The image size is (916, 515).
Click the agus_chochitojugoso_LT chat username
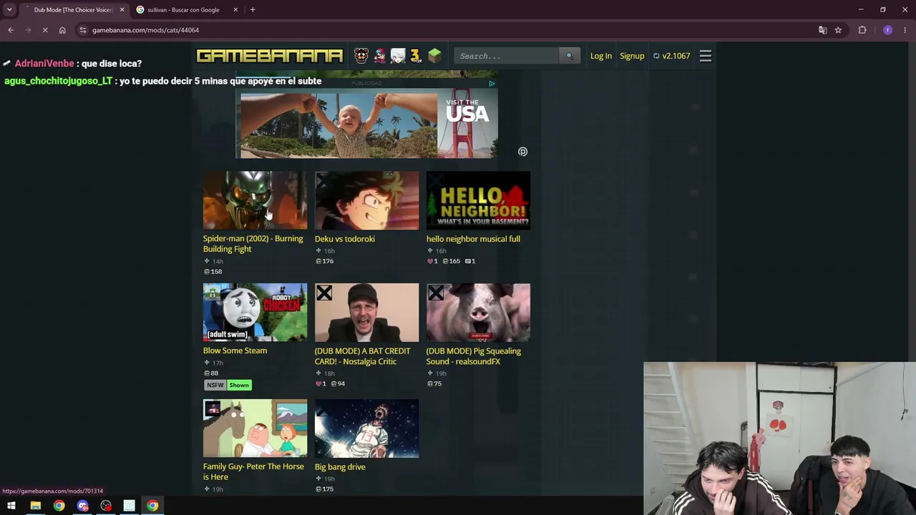pos(58,81)
